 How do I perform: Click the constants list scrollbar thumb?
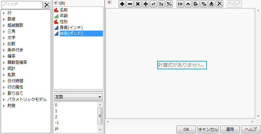point(100,116)
